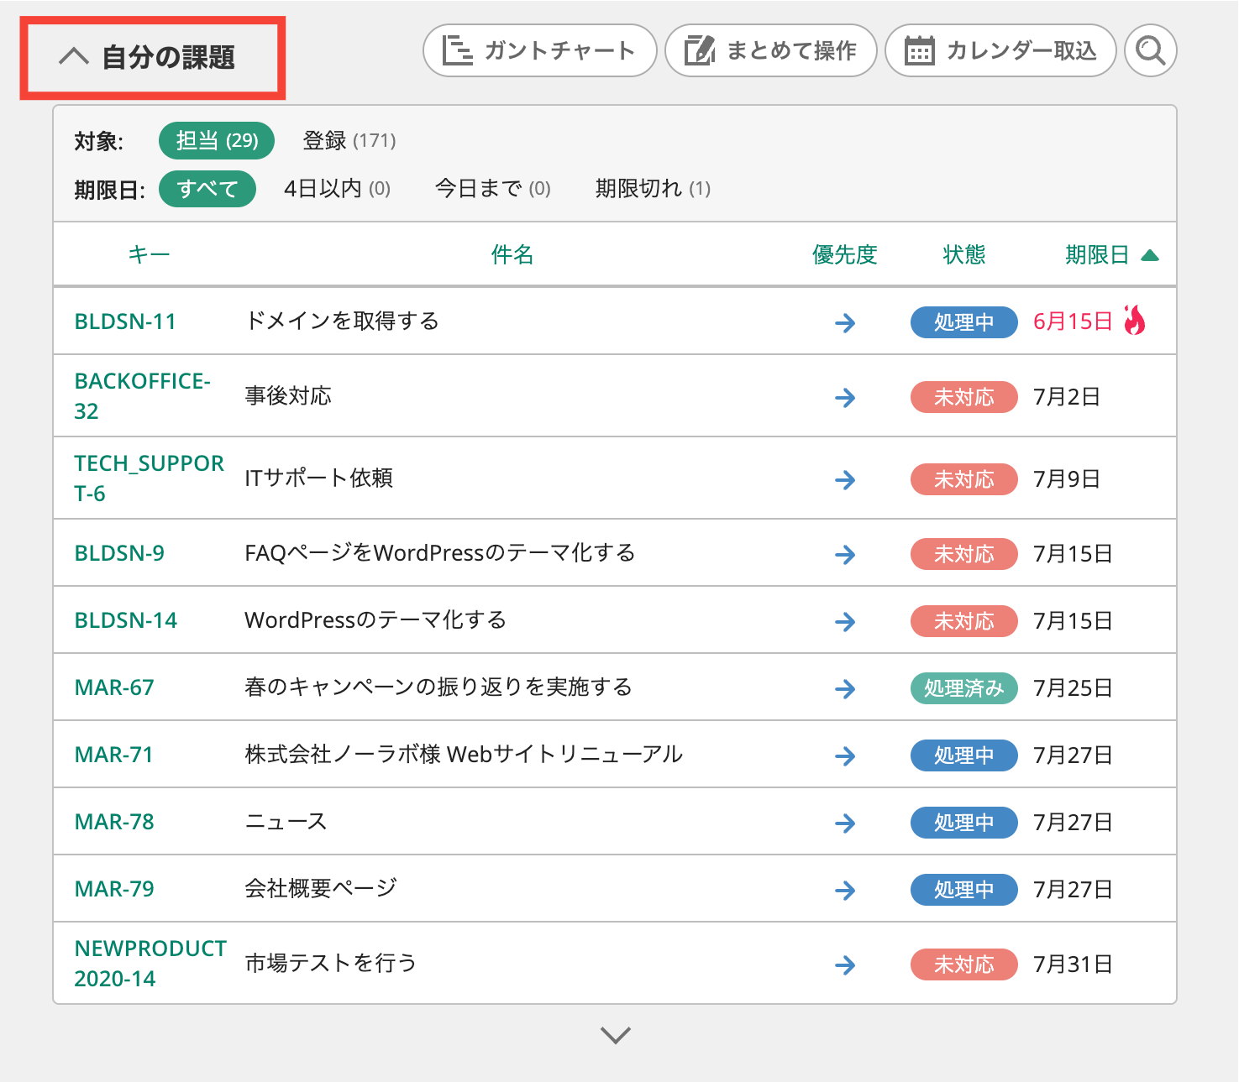Click priority arrow in BLDSN-9 row
This screenshot has width=1239, height=1082.
click(x=845, y=554)
